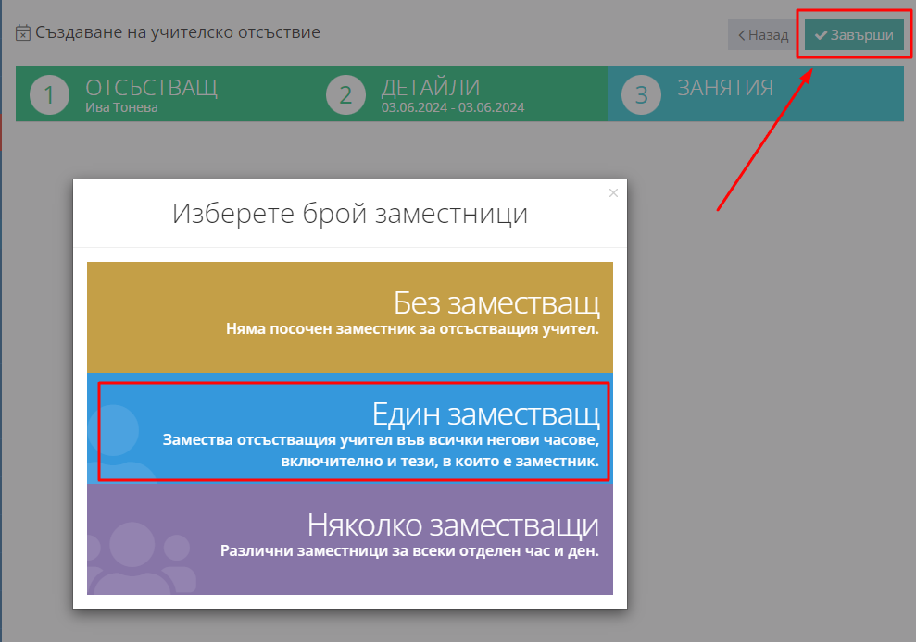
Task: Choose the Един заместващ heading
Action: click(485, 413)
